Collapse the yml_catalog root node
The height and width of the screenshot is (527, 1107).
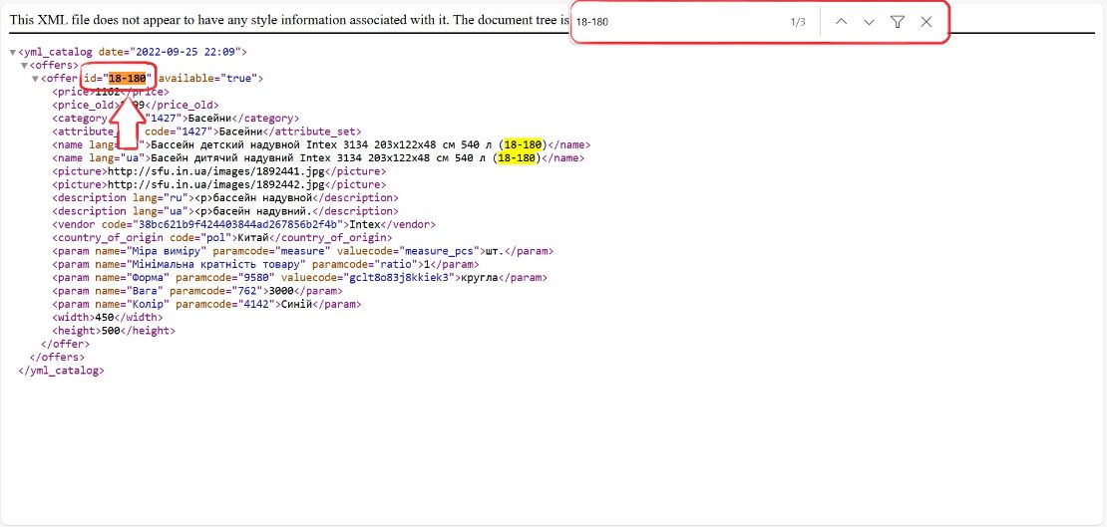[13, 52]
